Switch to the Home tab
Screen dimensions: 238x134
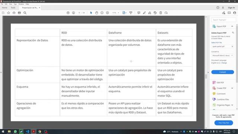tap(4, 7)
